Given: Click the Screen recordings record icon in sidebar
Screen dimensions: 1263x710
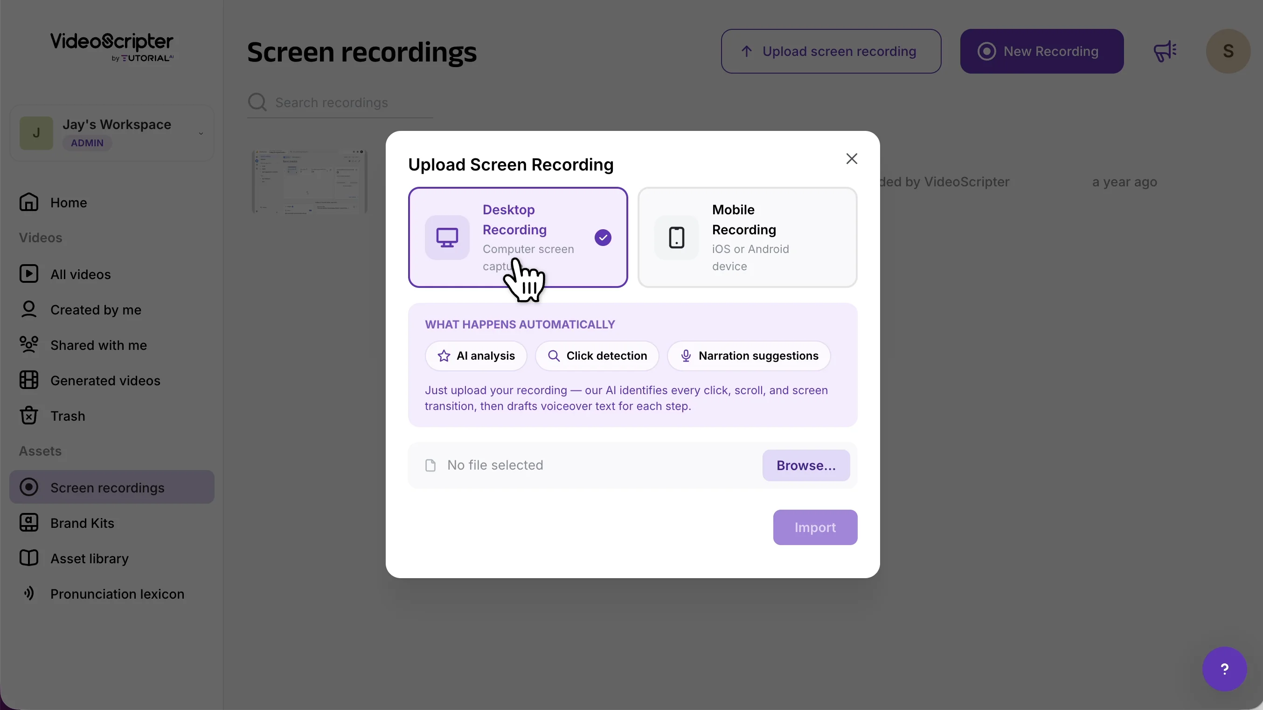Looking at the screenshot, I should pos(28,487).
